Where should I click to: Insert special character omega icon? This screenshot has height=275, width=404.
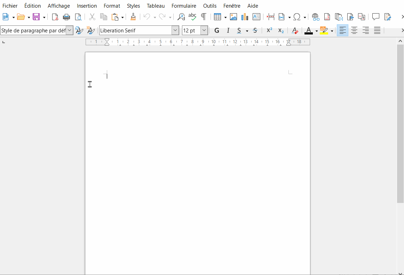(297, 17)
